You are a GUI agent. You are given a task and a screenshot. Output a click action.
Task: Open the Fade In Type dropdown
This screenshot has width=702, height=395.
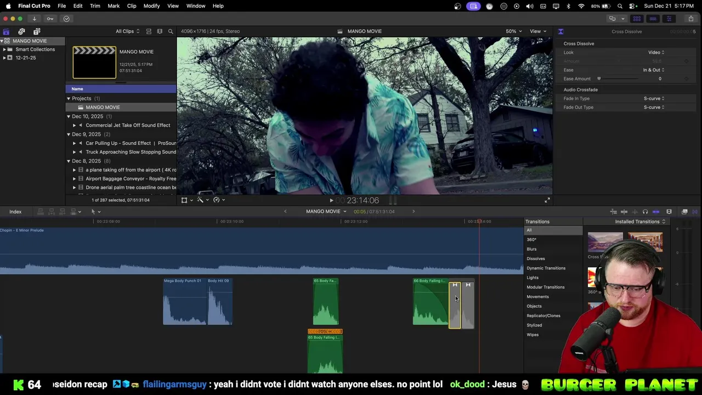coord(654,99)
